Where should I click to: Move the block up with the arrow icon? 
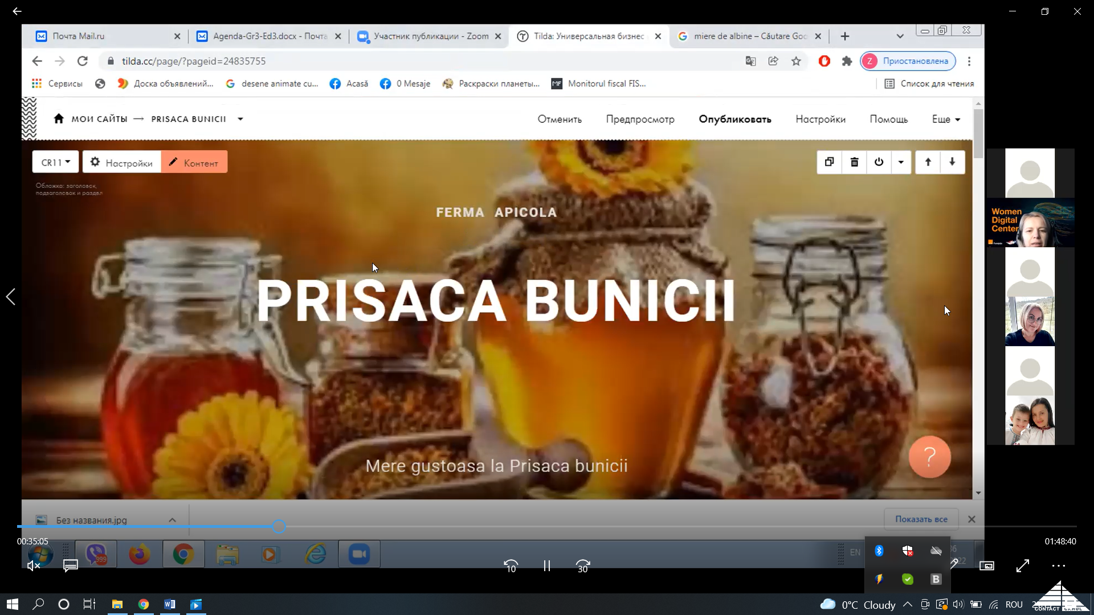[928, 162]
